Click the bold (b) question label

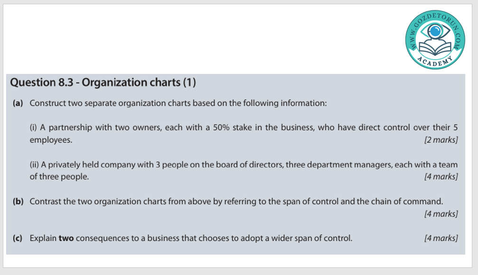[18, 202]
